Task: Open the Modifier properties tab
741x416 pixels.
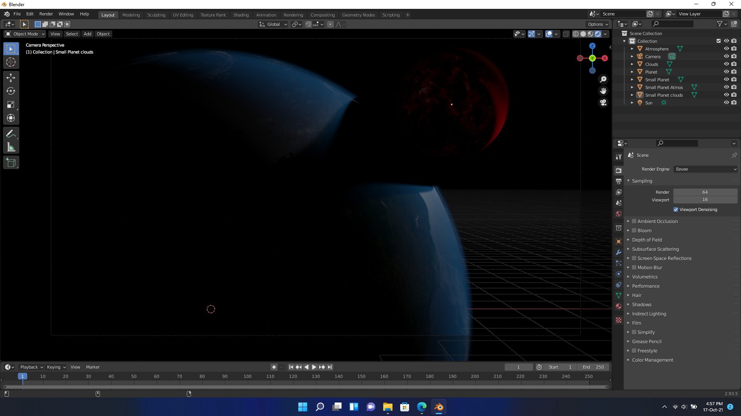Action: point(619,252)
